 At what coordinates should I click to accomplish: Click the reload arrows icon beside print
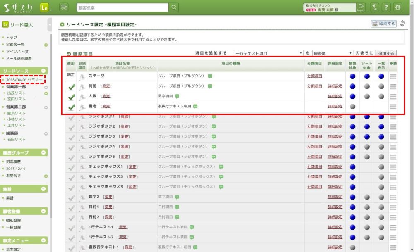point(402,24)
